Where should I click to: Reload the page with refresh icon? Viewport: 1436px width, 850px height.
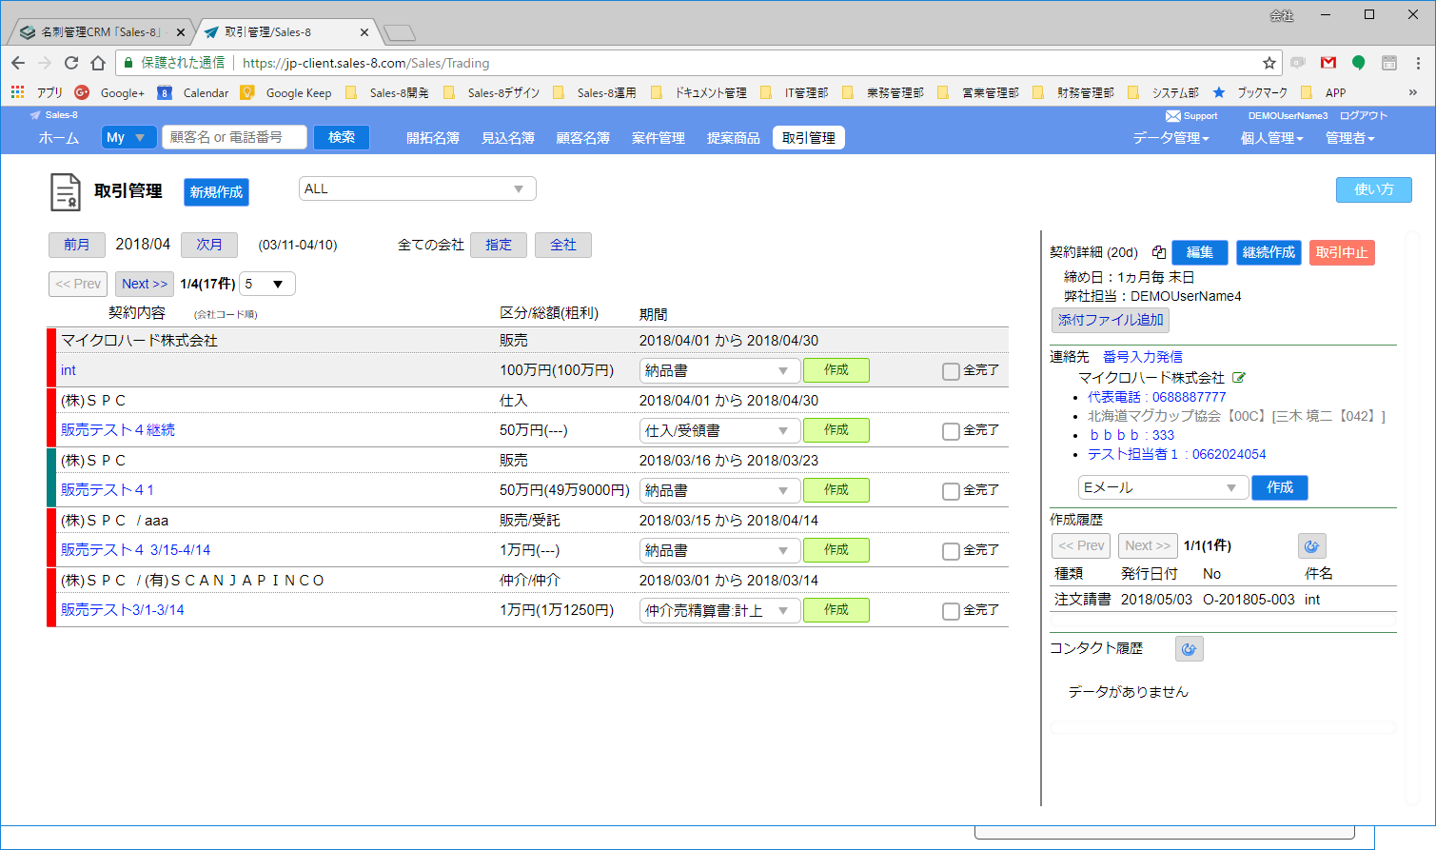[71, 63]
